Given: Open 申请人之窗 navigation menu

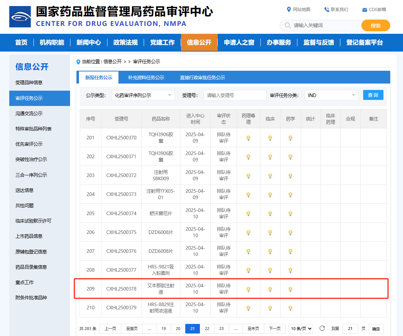Looking at the screenshot, I should click(239, 42).
